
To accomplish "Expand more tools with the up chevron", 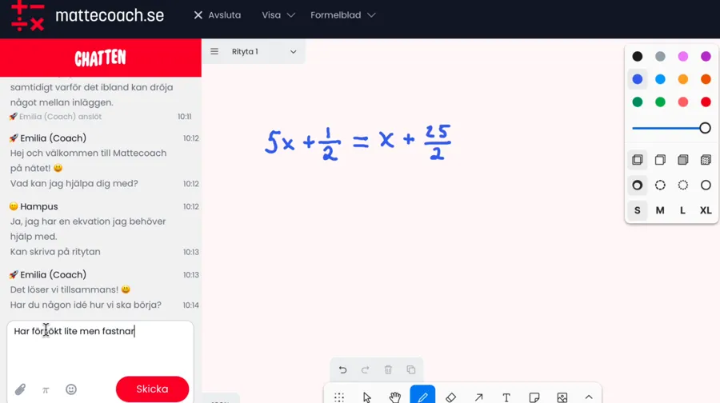I will point(589,397).
